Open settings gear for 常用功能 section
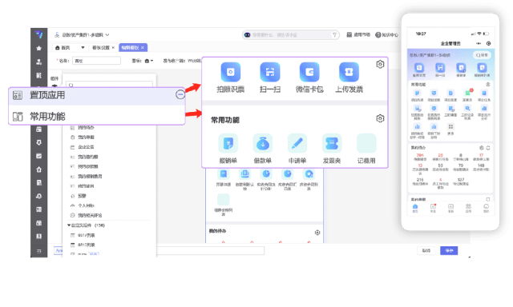This screenshot has width=513, height=307. click(380, 118)
